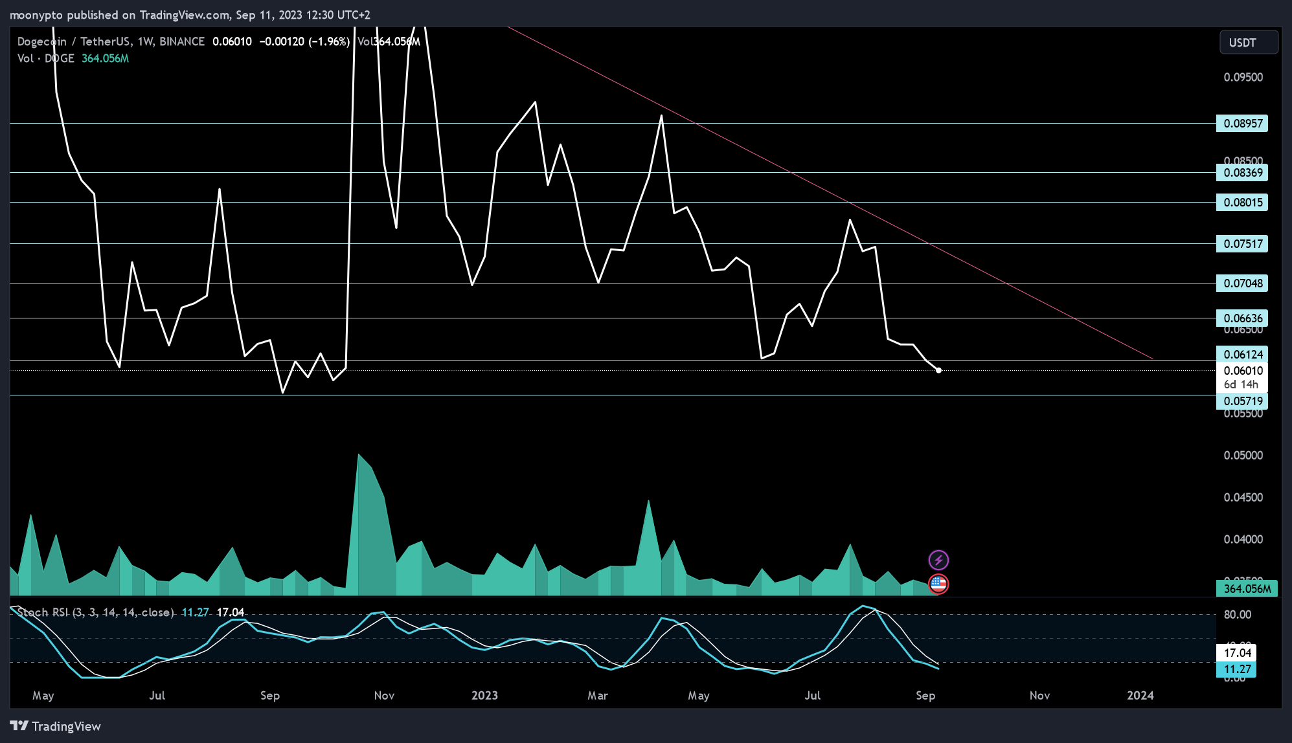
Task: Open the USDT currency selector
Action: 1249,43
